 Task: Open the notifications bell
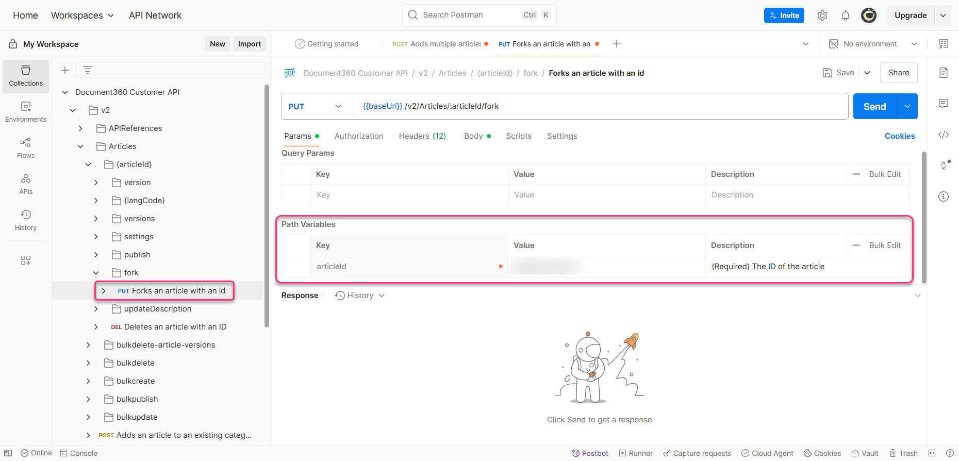click(846, 15)
